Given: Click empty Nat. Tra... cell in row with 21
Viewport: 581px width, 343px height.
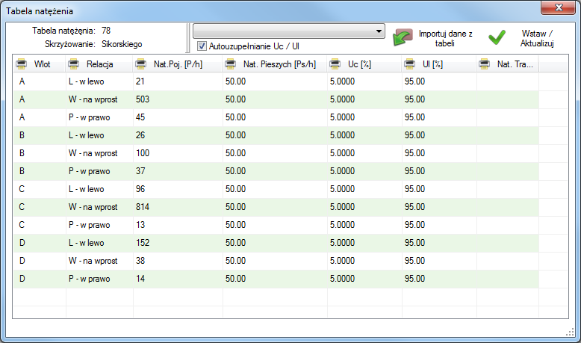Looking at the screenshot, I should tap(508, 81).
